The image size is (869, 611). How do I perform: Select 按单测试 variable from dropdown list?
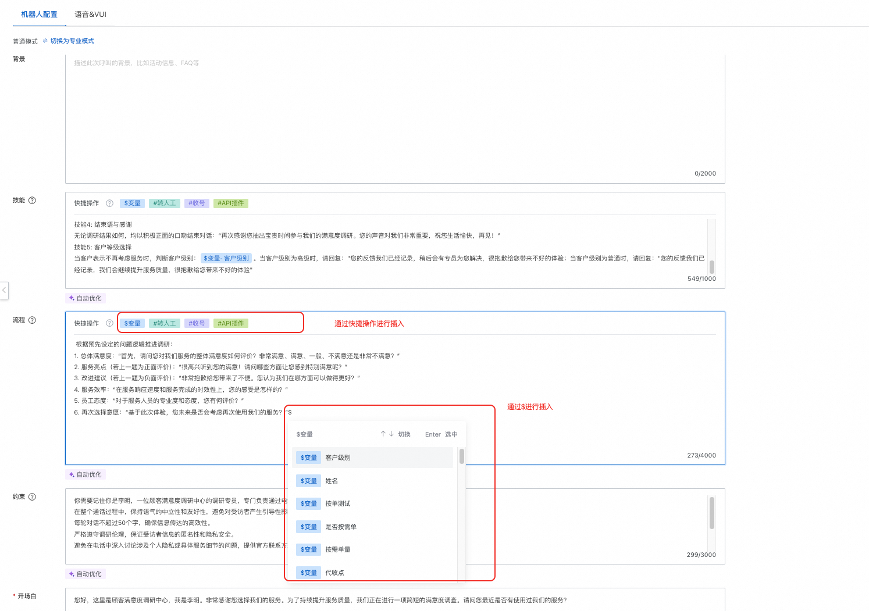[372, 503]
